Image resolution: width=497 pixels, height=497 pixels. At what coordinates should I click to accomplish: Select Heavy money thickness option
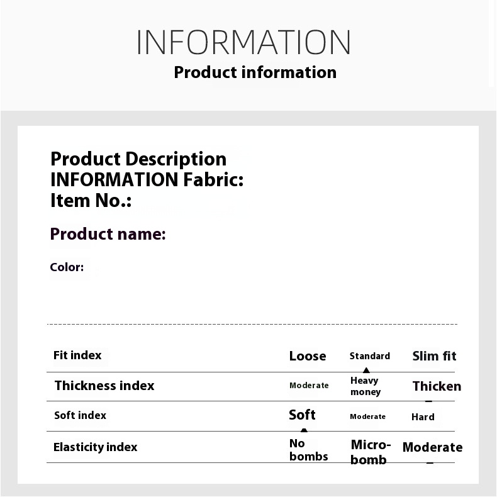pos(366,386)
